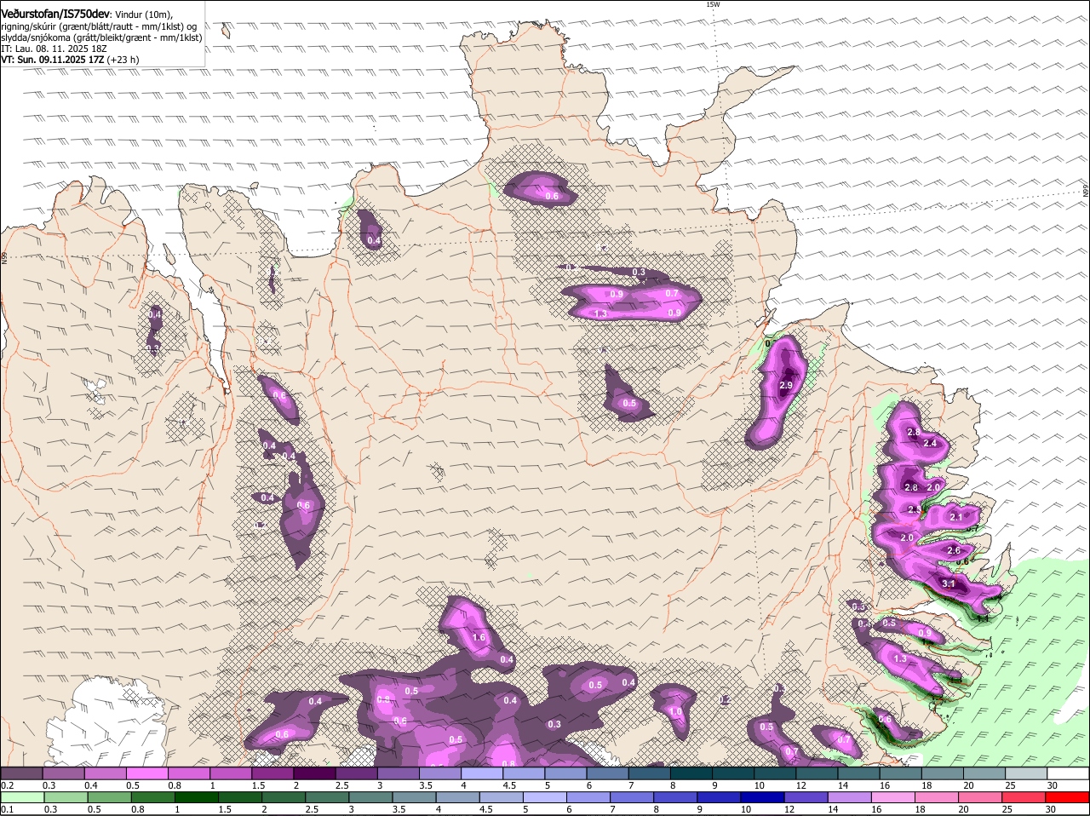Screen dimensions: 1090x816
Task: Click the 0.2 label in the upper legend
Action: (7, 785)
